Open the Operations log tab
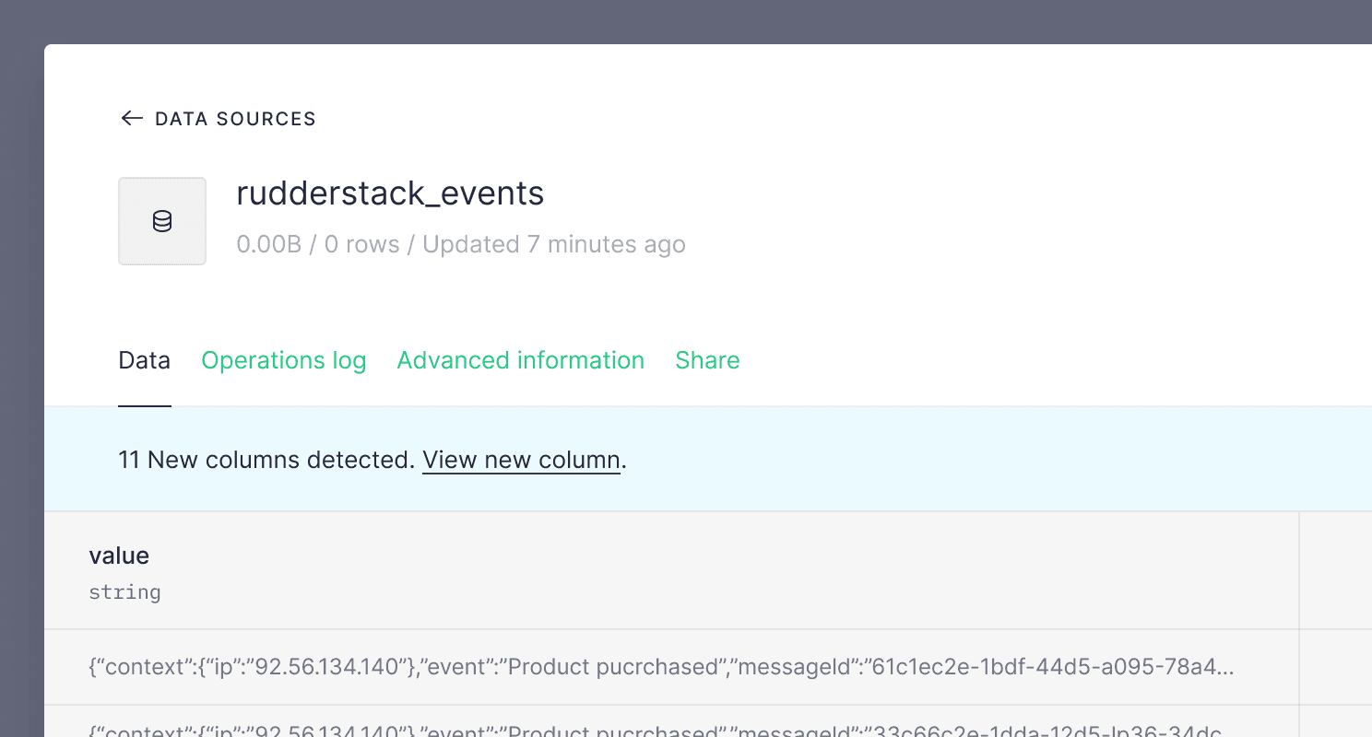 [x=283, y=360]
